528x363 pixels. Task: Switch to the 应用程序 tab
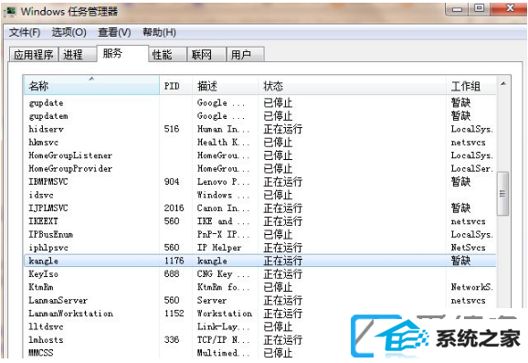tap(33, 55)
